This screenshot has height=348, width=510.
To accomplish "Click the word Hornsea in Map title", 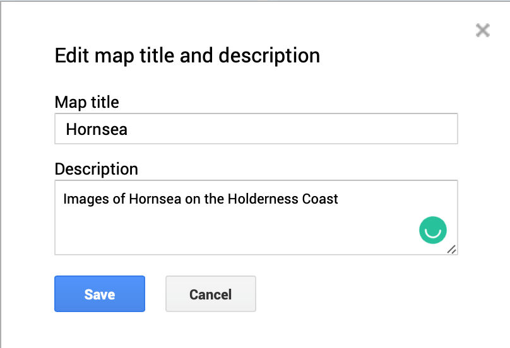I will (97, 130).
